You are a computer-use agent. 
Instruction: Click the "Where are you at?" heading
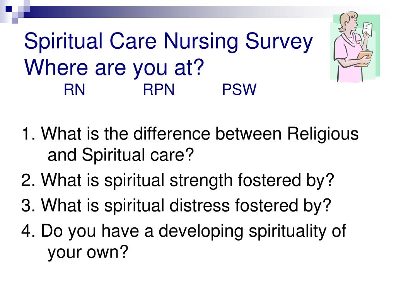[x=114, y=68]
